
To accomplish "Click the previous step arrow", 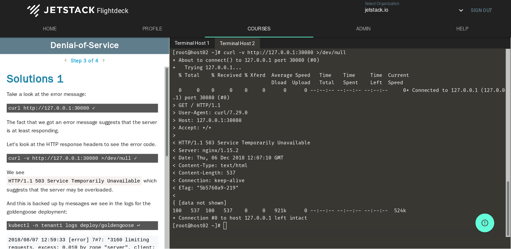I will click(x=65, y=60).
